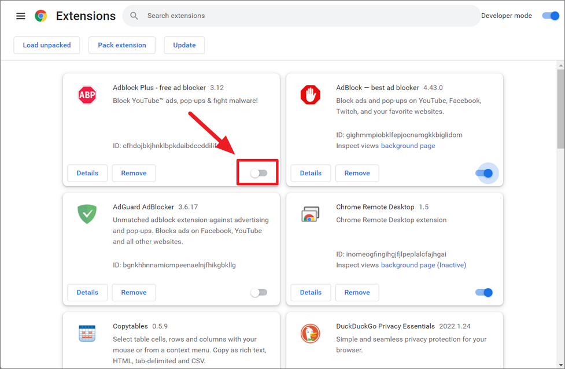565x369 pixels.
Task: Disable the AdBlock best ad blocker toggle
Action: 484,173
